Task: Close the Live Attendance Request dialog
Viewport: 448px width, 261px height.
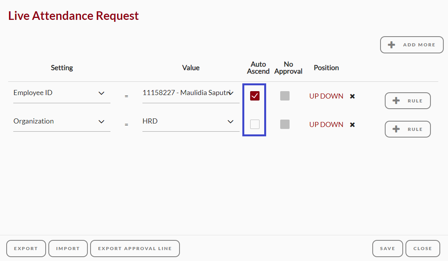Action: pyautogui.click(x=423, y=249)
